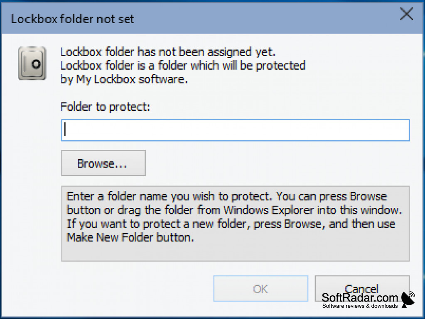Click the Windows Explorer words in help text
Screen dimensions: 425x319
click(x=268, y=210)
